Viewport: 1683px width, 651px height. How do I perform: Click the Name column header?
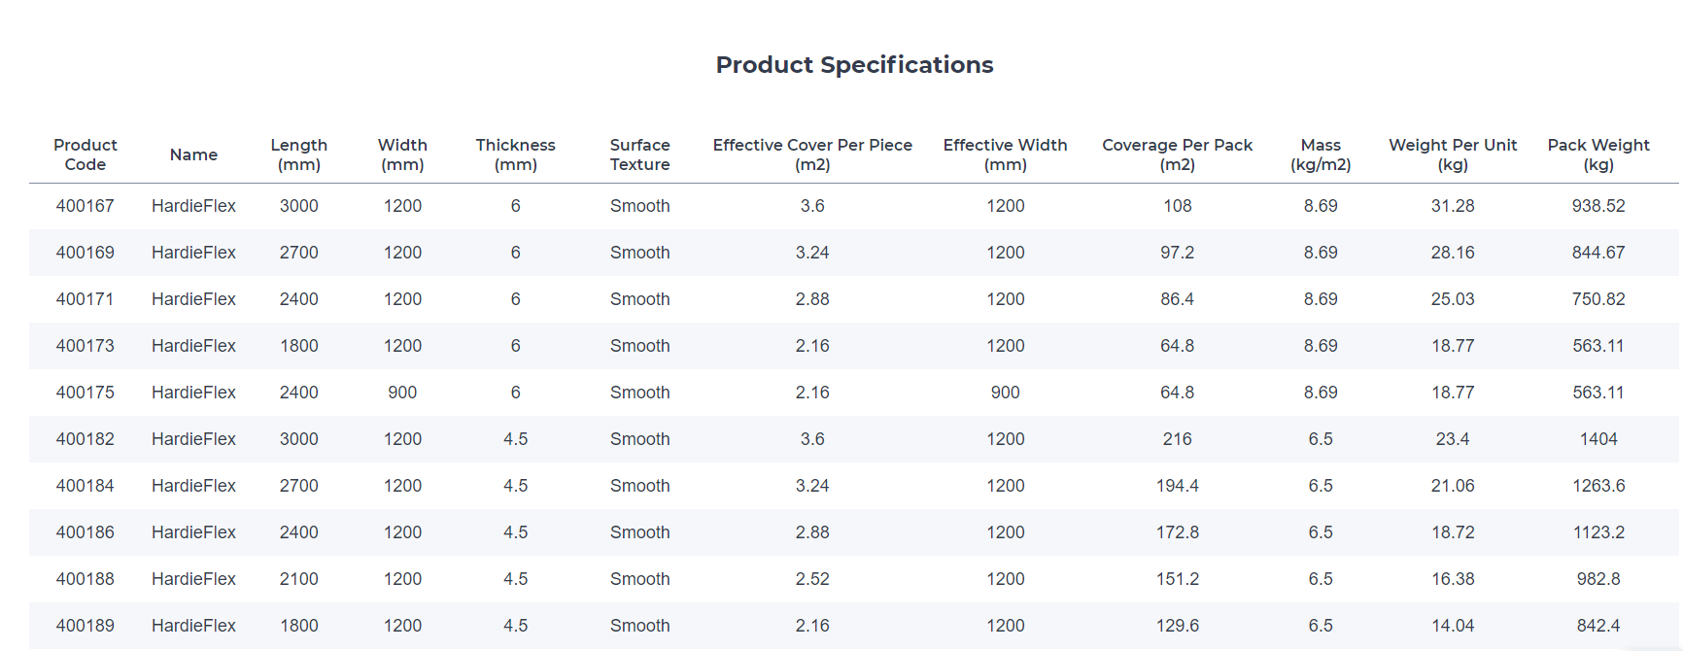193,154
